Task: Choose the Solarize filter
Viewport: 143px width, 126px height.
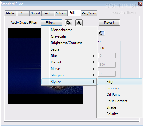Action: (120, 114)
